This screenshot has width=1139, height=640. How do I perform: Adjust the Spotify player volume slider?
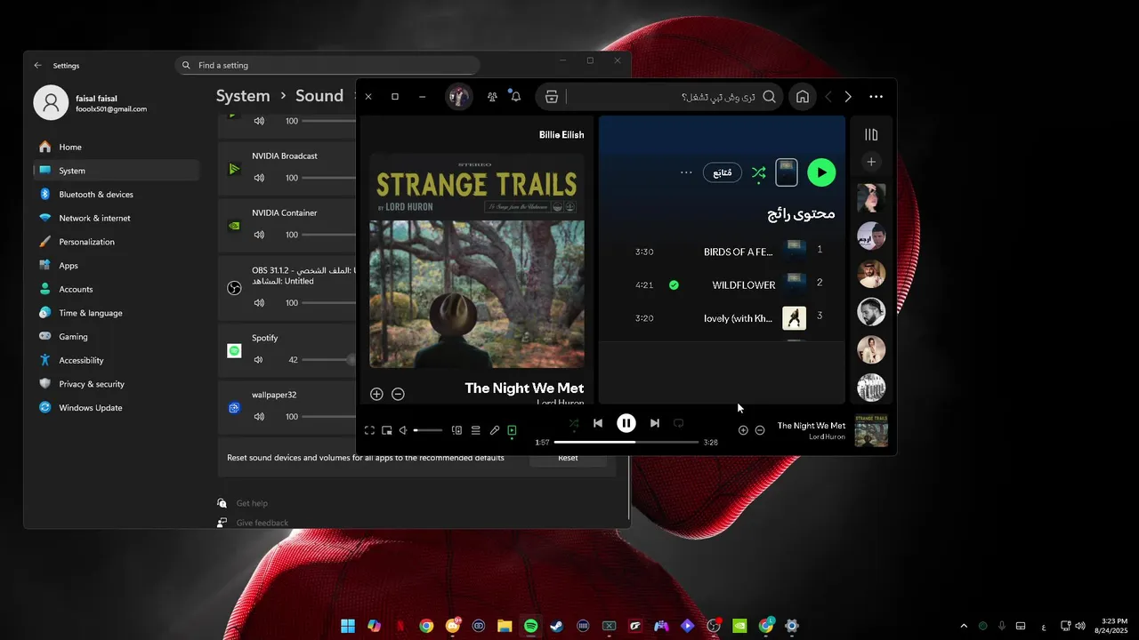coord(428,430)
